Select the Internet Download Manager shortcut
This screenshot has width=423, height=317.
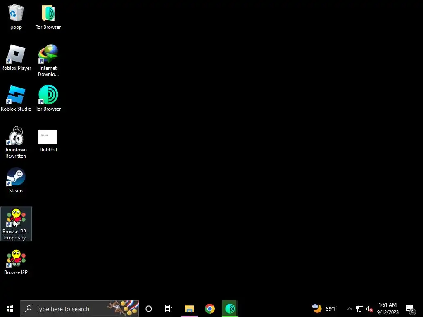48,61
